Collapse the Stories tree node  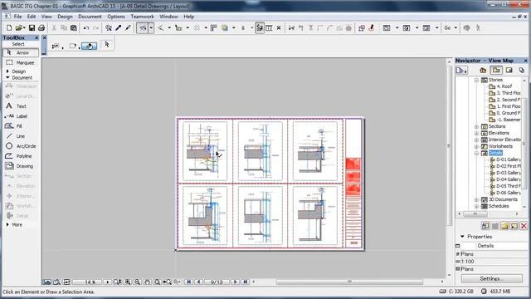[476, 80]
